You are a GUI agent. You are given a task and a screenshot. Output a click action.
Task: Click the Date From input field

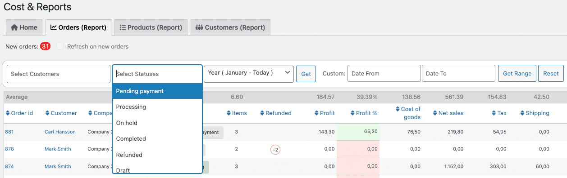tap(384, 73)
